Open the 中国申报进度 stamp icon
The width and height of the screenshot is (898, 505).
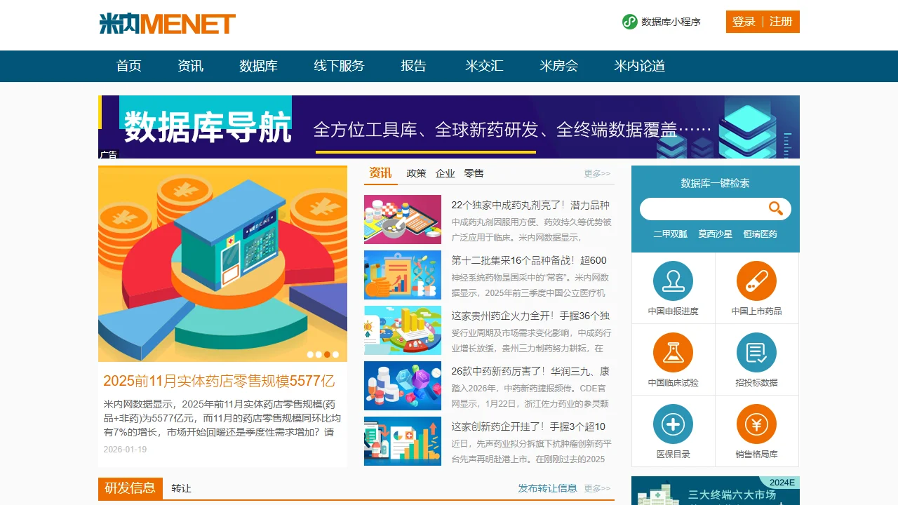[673, 281]
